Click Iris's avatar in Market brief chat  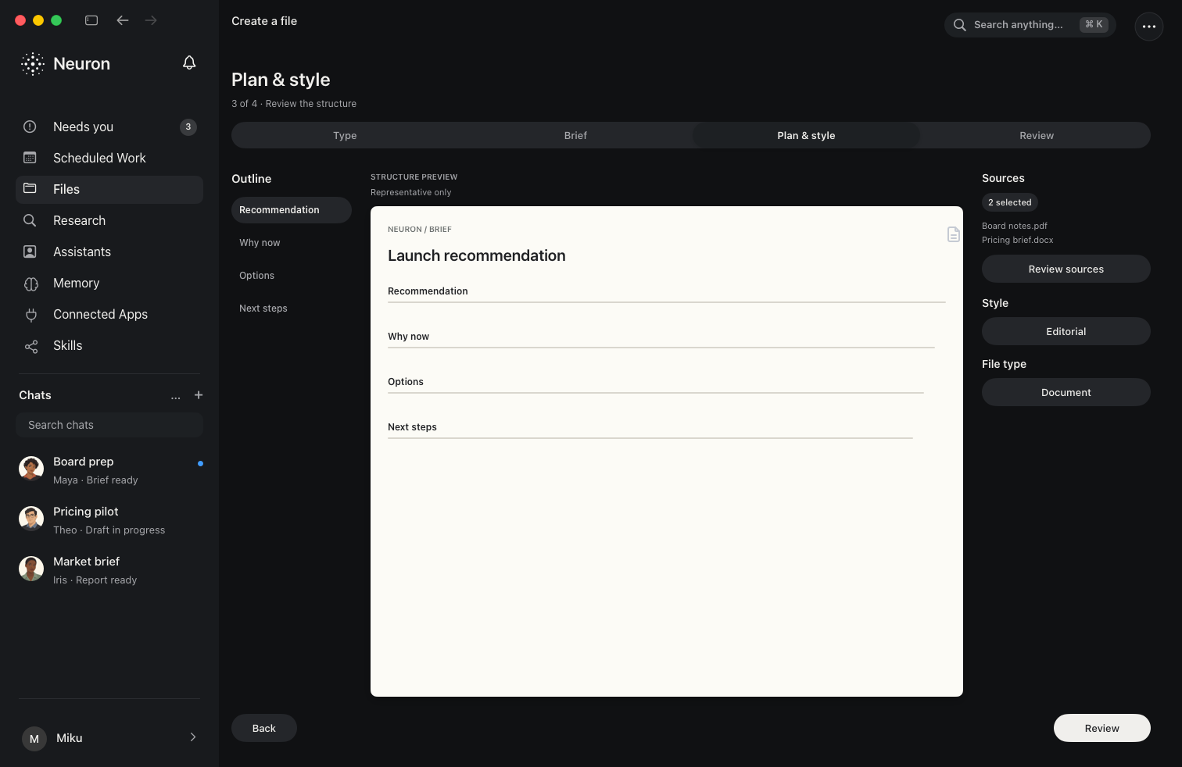click(31, 569)
